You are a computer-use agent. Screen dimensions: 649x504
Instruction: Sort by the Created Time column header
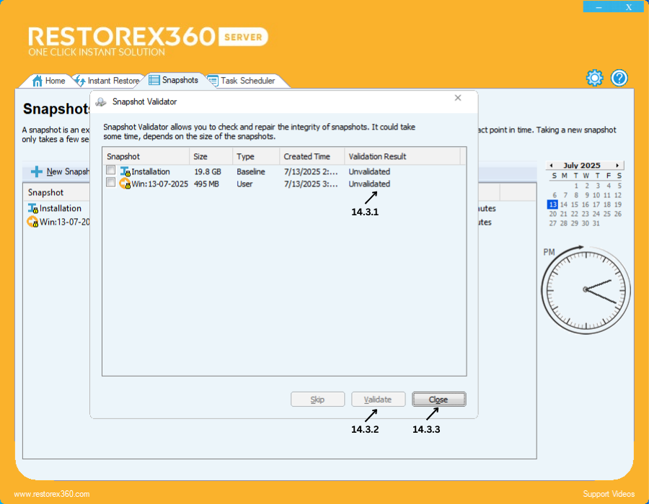point(312,156)
